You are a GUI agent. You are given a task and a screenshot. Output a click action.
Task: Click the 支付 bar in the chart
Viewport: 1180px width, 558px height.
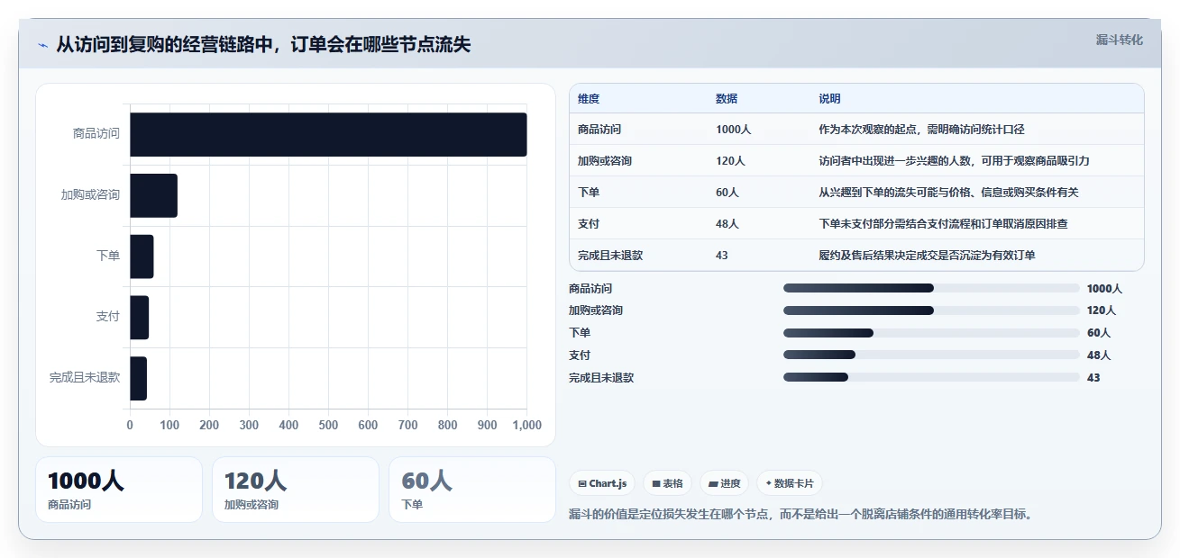pyautogui.click(x=139, y=318)
